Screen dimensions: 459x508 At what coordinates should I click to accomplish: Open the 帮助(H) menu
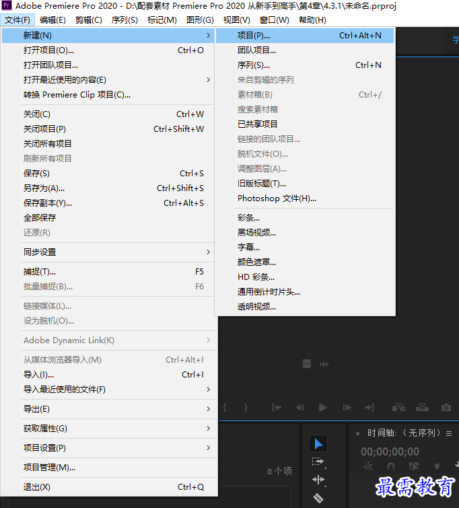[312, 20]
